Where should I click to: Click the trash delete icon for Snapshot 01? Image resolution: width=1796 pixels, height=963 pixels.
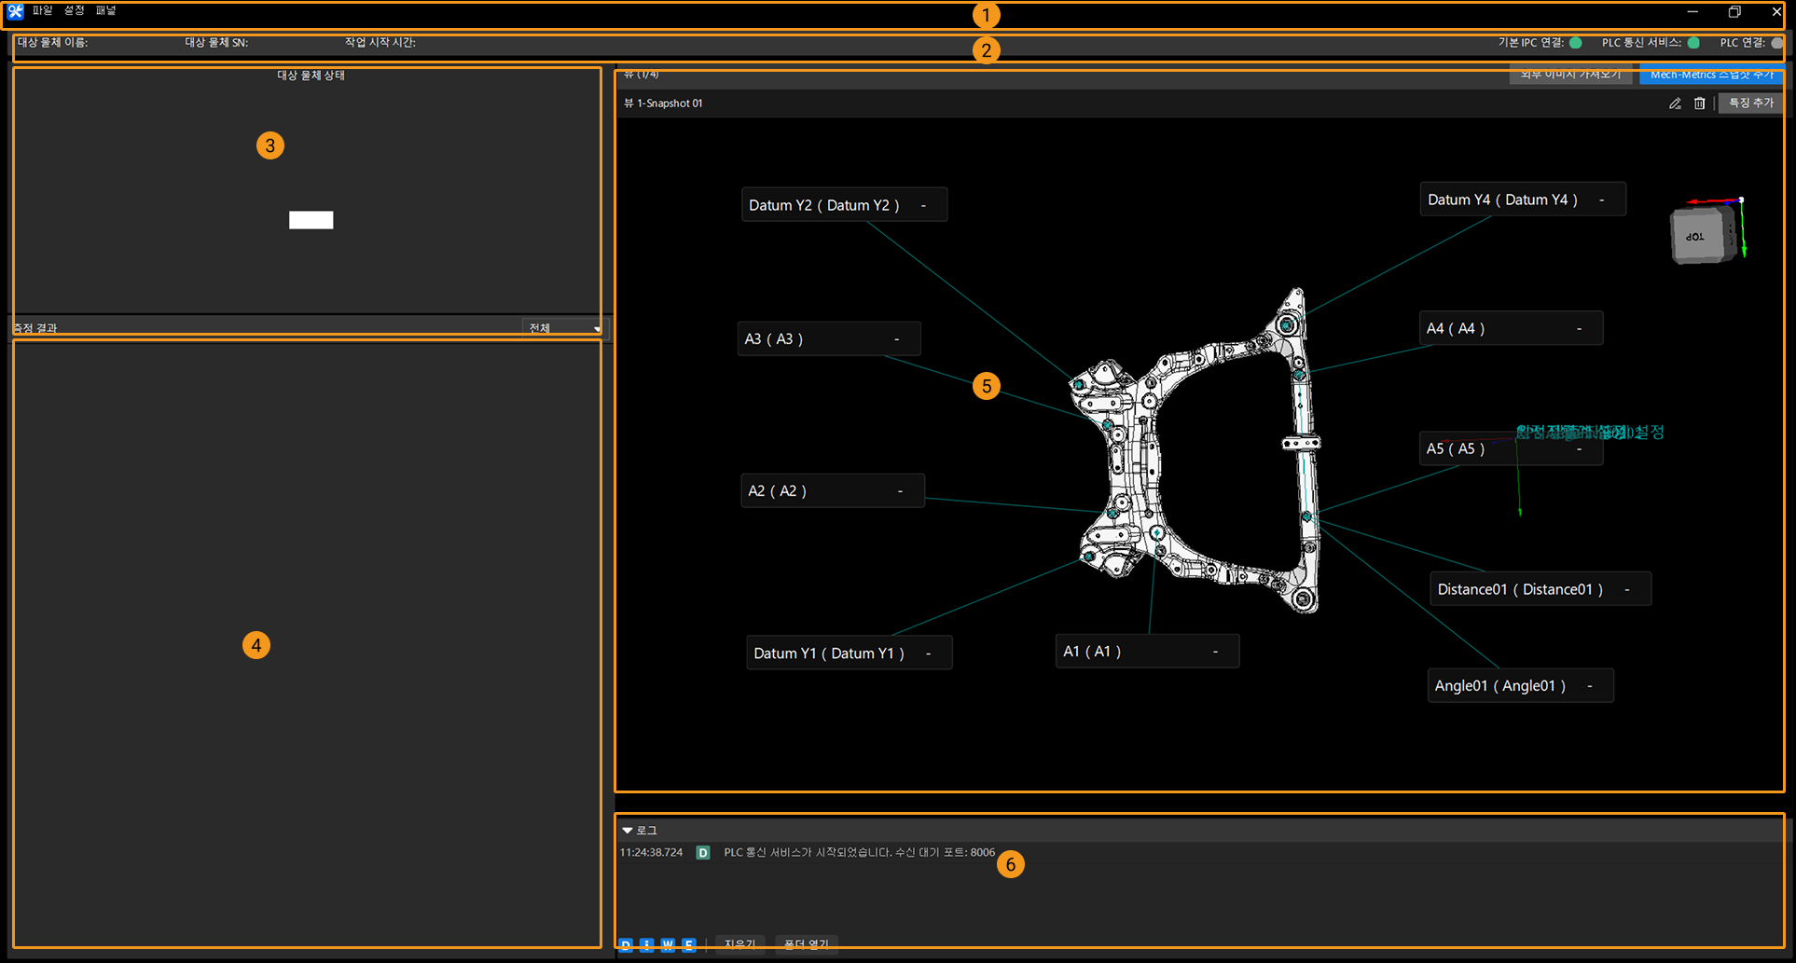pos(1700,103)
